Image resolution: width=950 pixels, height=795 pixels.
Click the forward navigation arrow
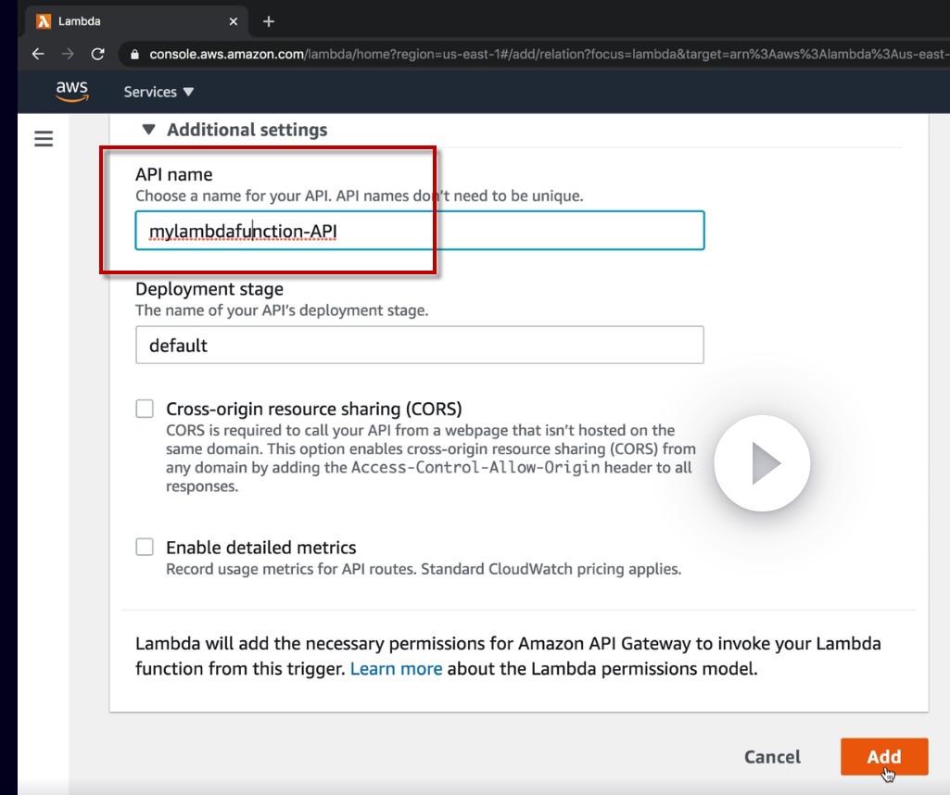coord(68,54)
